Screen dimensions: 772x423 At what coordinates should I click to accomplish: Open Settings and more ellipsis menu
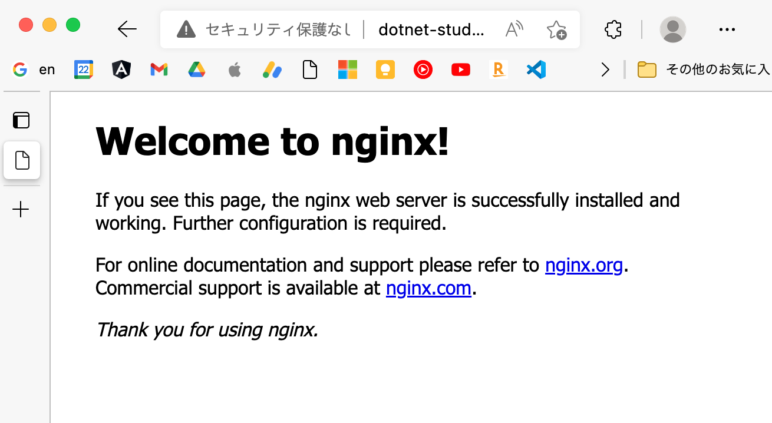[x=727, y=29]
